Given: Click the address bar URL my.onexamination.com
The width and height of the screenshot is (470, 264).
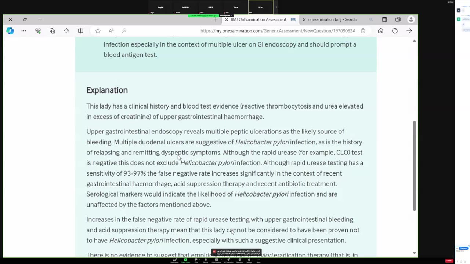Looking at the screenshot, I should (x=278, y=31).
